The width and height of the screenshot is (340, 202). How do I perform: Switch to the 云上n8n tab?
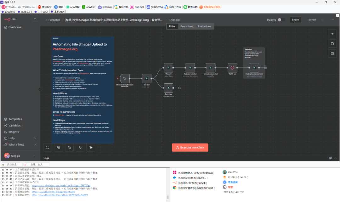(x=42, y=12)
